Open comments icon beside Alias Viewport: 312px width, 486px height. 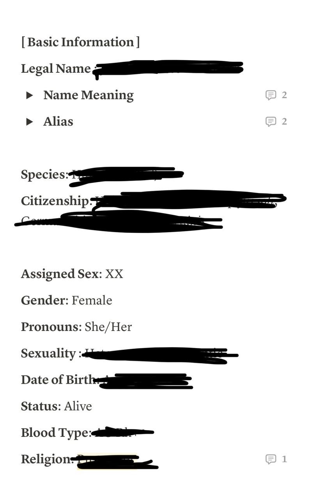pyautogui.click(x=271, y=121)
